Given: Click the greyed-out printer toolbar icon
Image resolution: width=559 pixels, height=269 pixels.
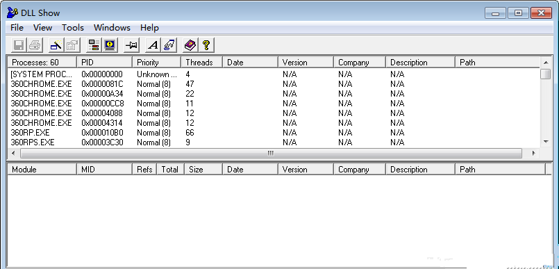Looking at the screenshot, I should point(35,45).
